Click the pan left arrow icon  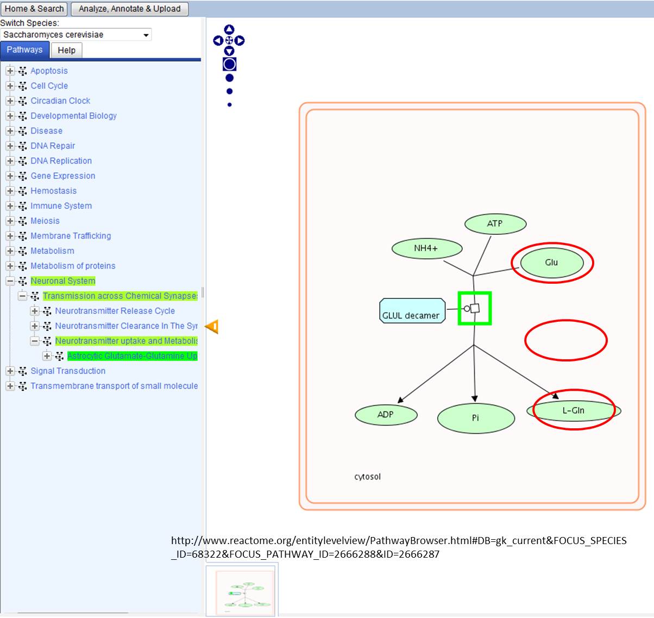pyautogui.click(x=218, y=41)
